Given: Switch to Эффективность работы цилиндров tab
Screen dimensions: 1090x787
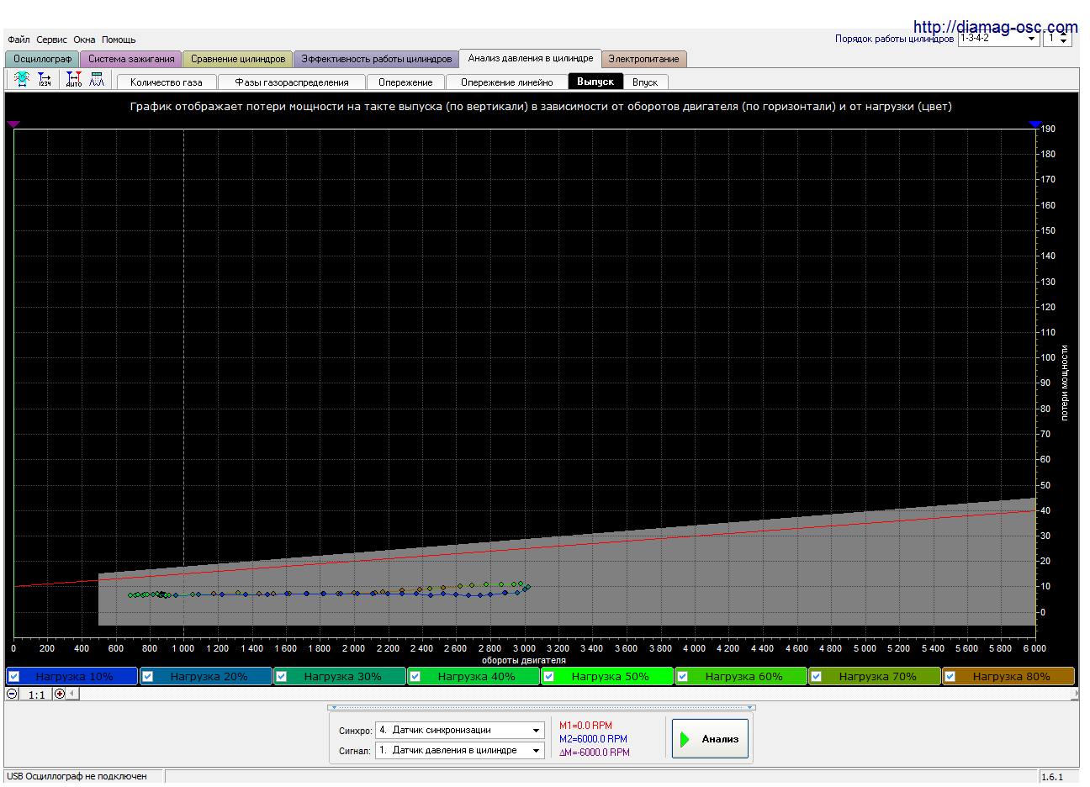Looking at the screenshot, I should coord(376,59).
